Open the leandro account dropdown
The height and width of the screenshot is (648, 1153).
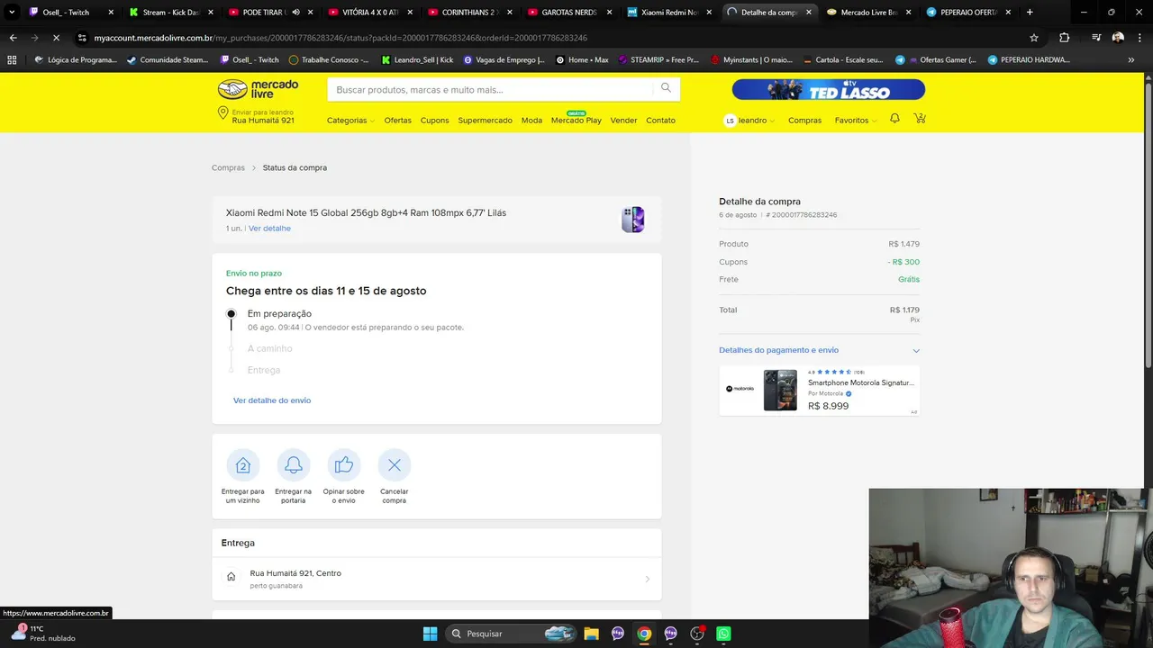[x=749, y=121]
